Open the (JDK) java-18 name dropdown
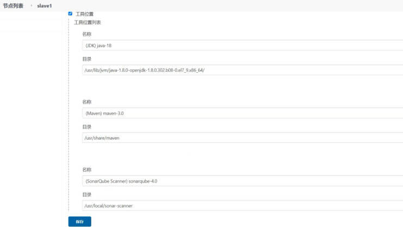This screenshot has height=227, width=403. coord(242,46)
